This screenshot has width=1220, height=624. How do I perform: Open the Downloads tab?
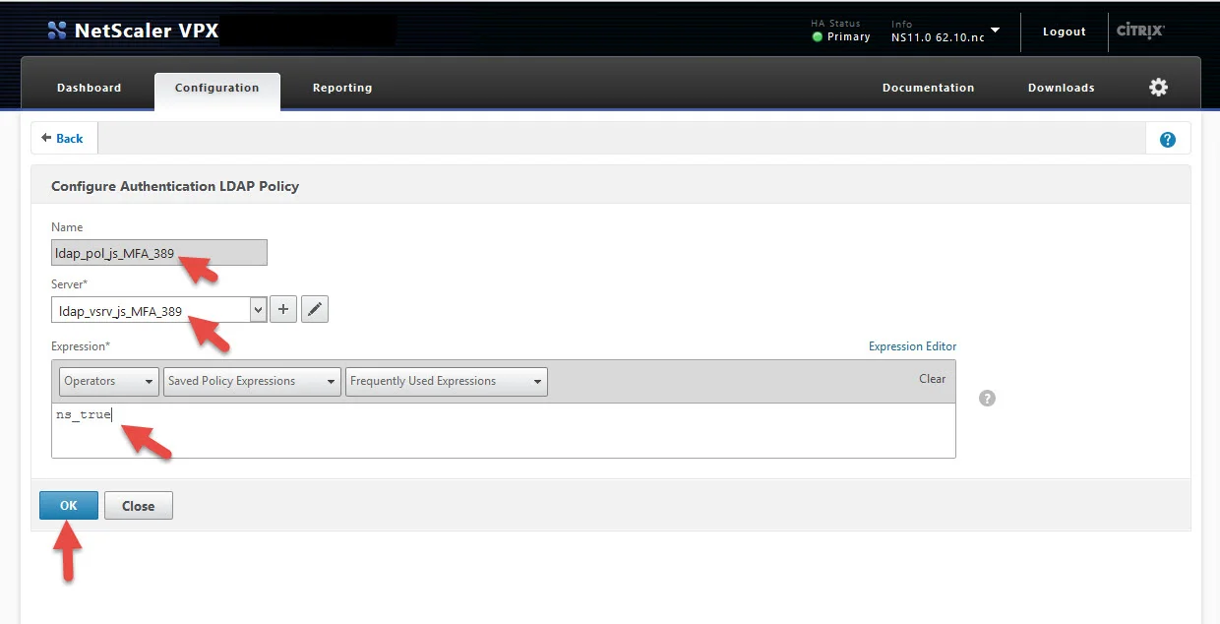[x=1061, y=88]
